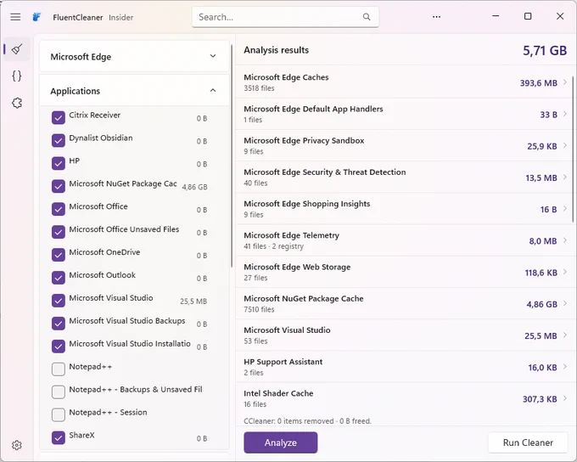Uncheck Microsoft NuGet Package Cache checkbox
The width and height of the screenshot is (577, 462).
59,187
